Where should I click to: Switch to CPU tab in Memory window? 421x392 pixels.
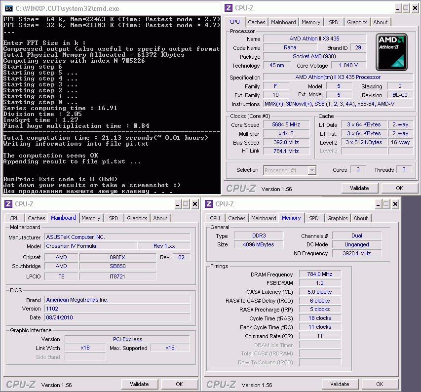pos(215,218)
